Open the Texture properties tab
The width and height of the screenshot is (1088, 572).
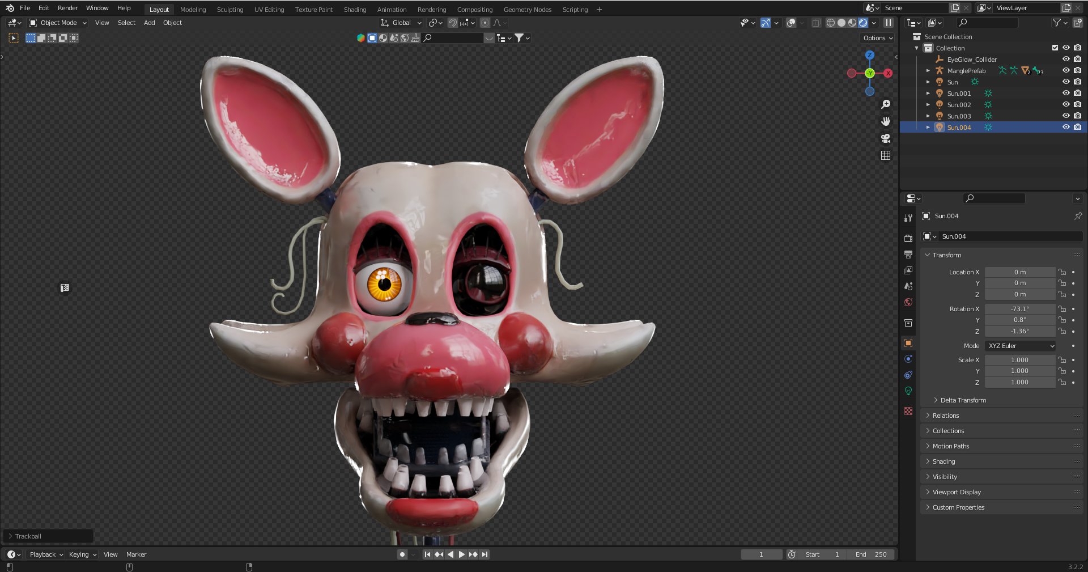click(x=908, y=411)
